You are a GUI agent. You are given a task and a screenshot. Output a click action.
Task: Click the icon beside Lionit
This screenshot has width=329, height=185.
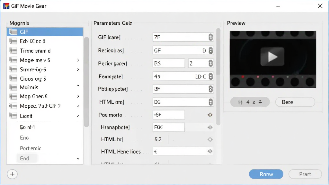(13, 116)
